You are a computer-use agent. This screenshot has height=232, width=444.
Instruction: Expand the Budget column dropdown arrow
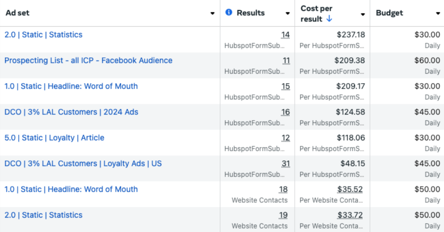coord(438,14)
